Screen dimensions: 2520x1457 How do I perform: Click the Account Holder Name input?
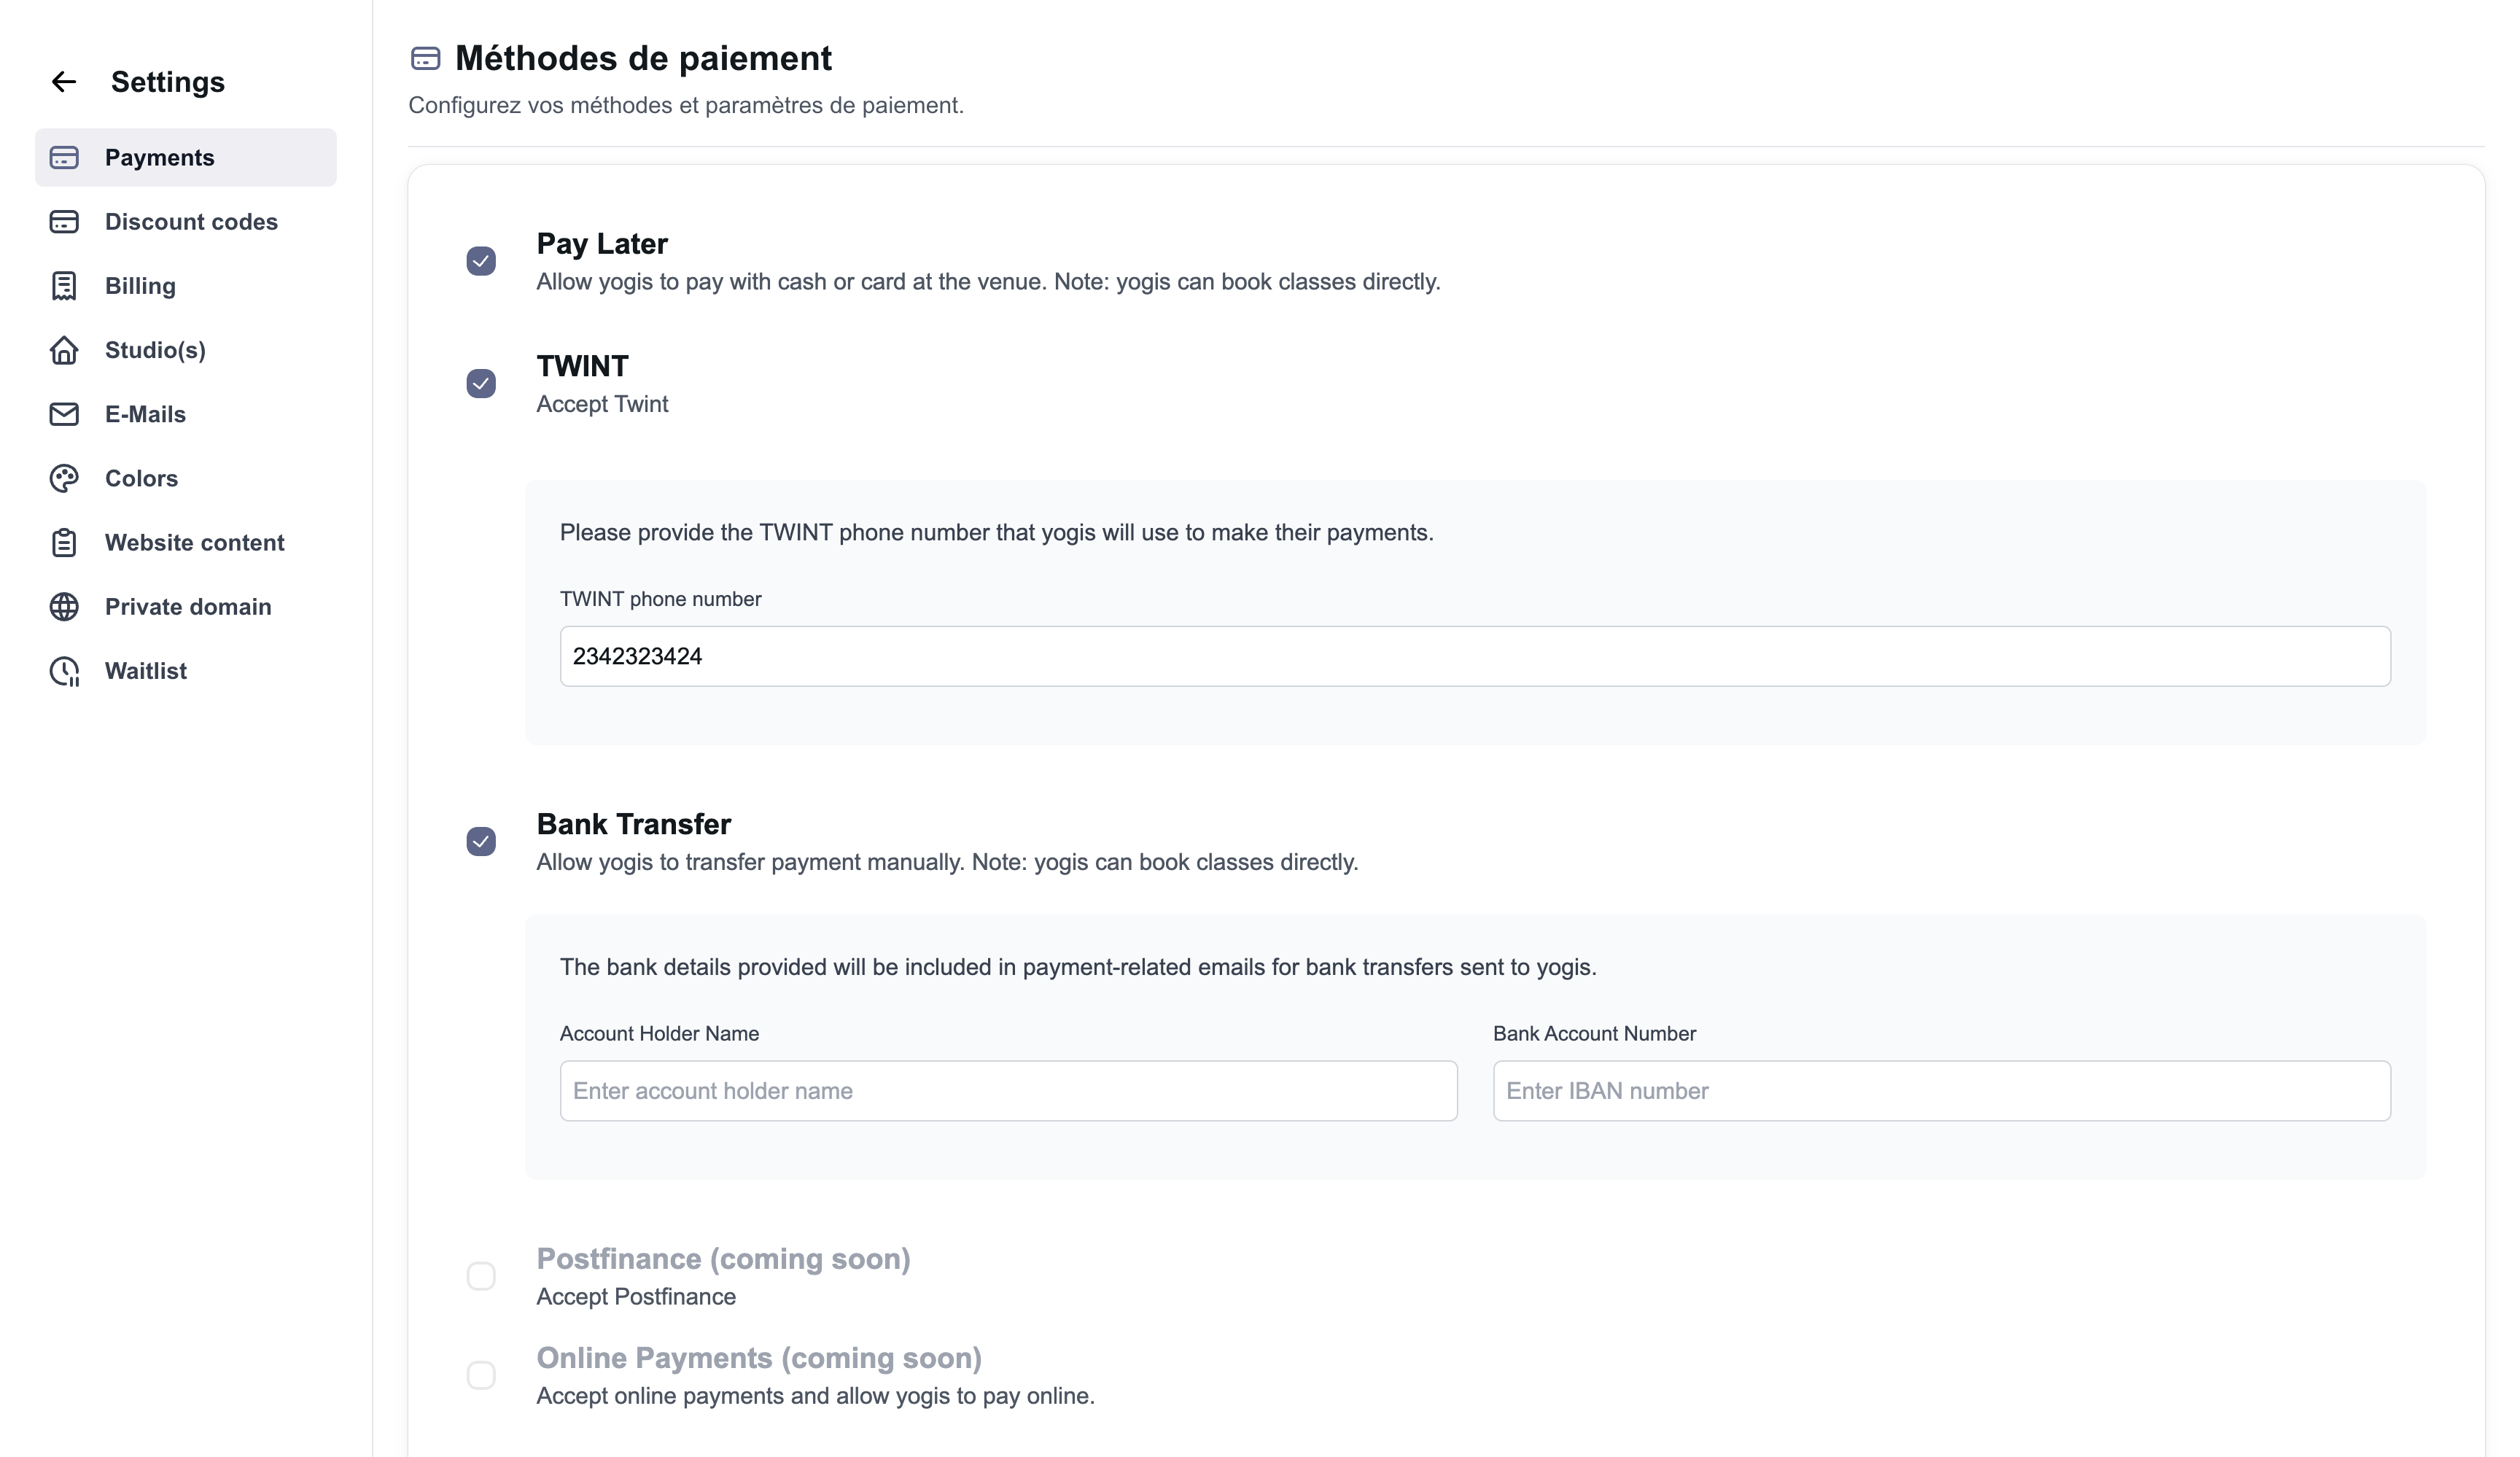click(1008, 1091)
